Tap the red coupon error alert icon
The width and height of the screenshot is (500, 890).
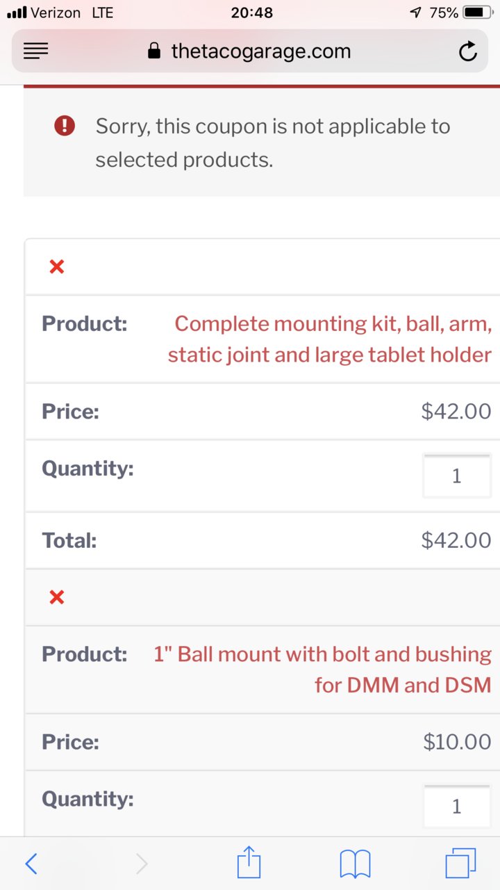coord(65,126)
